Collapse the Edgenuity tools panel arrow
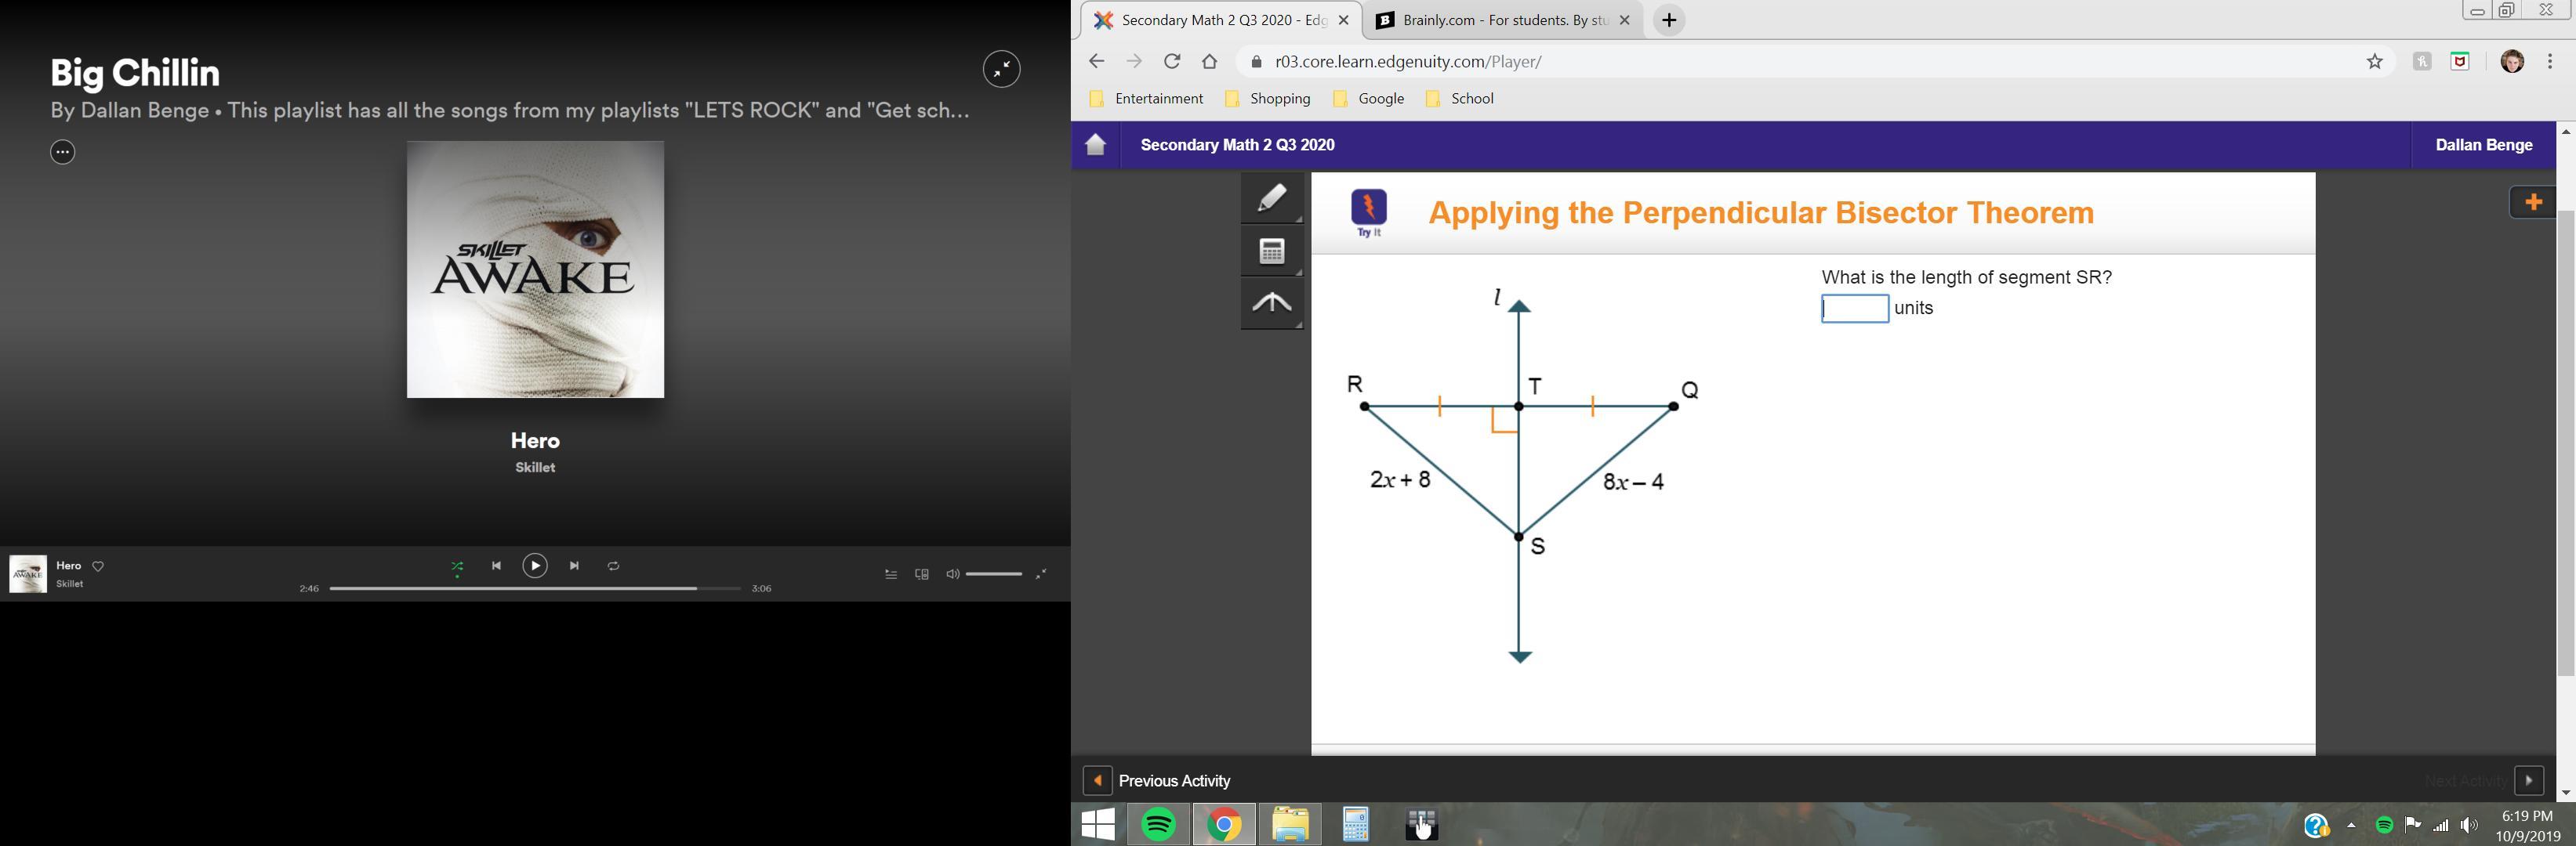 click(x=1271, y=302)
